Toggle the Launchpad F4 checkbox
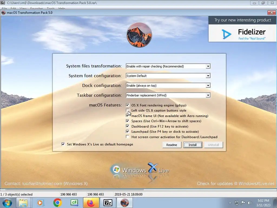Screen dimensions: 277x208 (127, 131)
